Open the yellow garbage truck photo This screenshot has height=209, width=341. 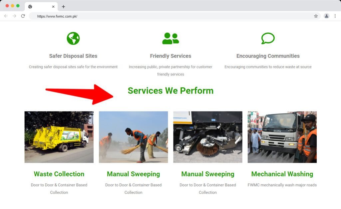point(59,137)
